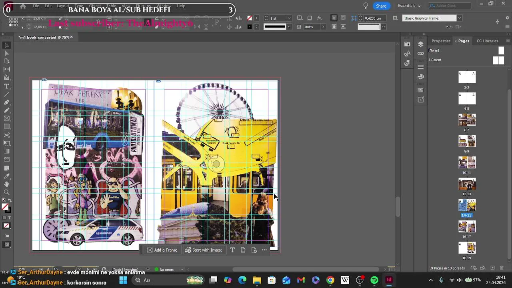Open the corner shape dropdown
The image size is (512, 288).
[x=383, y=27]
